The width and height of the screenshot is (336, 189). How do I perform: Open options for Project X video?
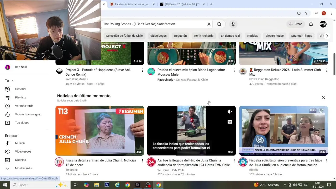coord(142,70)
